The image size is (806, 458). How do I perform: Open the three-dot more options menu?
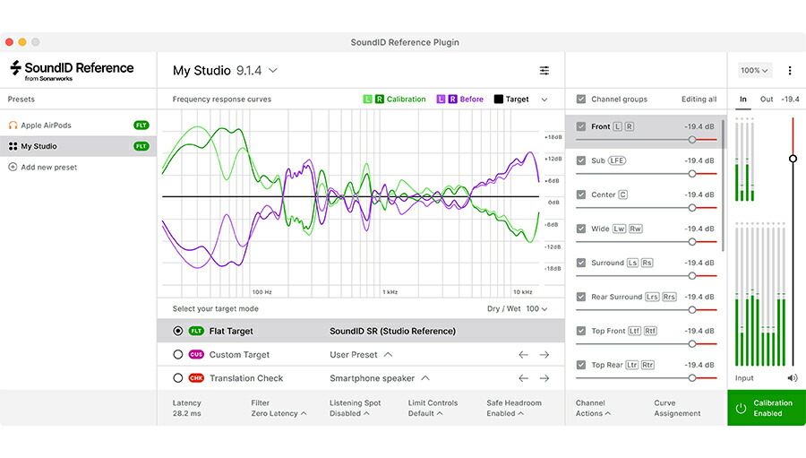tap(790, 71)
